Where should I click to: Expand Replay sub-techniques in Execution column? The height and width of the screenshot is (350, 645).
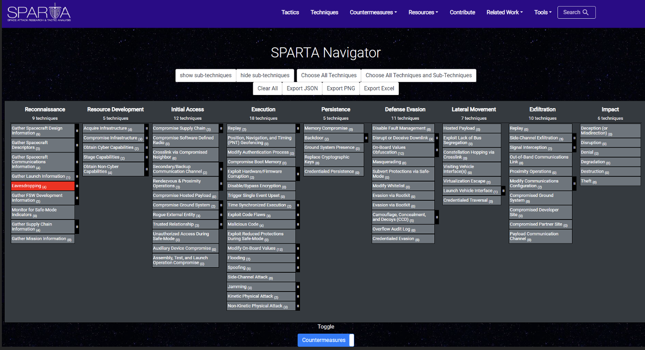point(298,128)
